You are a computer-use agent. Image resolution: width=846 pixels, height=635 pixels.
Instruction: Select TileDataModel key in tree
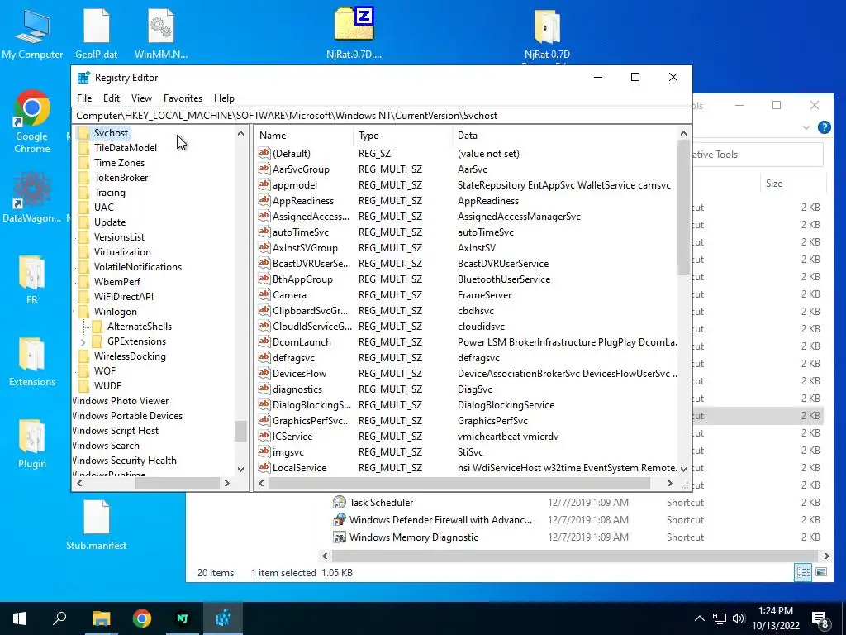coord(126,148)
